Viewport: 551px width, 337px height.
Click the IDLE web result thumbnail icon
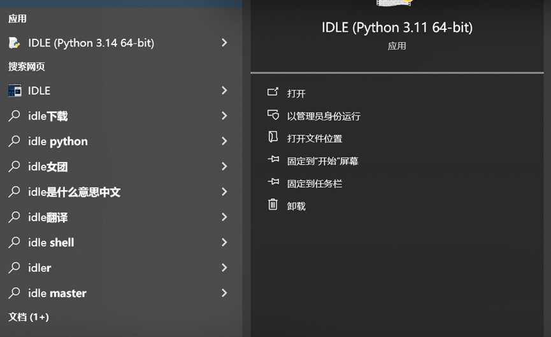[15, 90]
